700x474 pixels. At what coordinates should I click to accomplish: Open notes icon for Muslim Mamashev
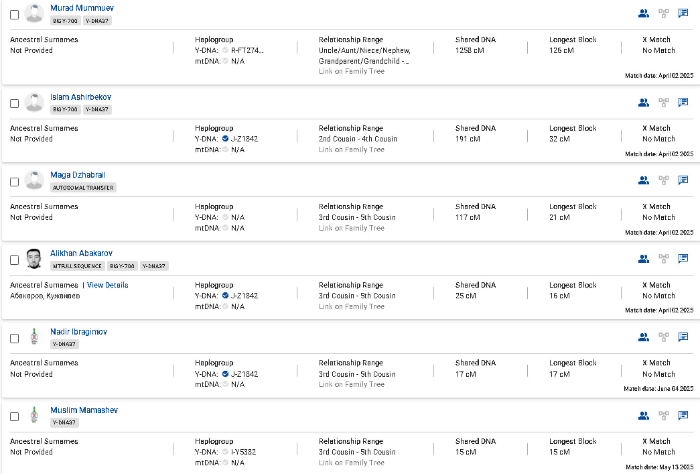point(683,416)
